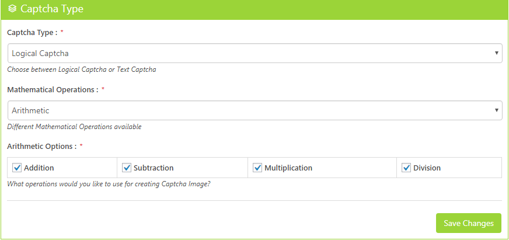509x240 pixels.
Task: Click the Subtraction option label
Action: pos(154,168)
